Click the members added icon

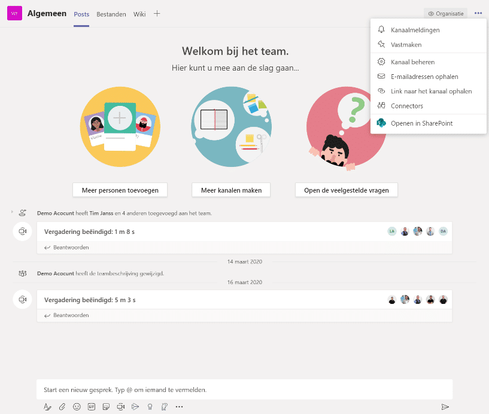23,213
